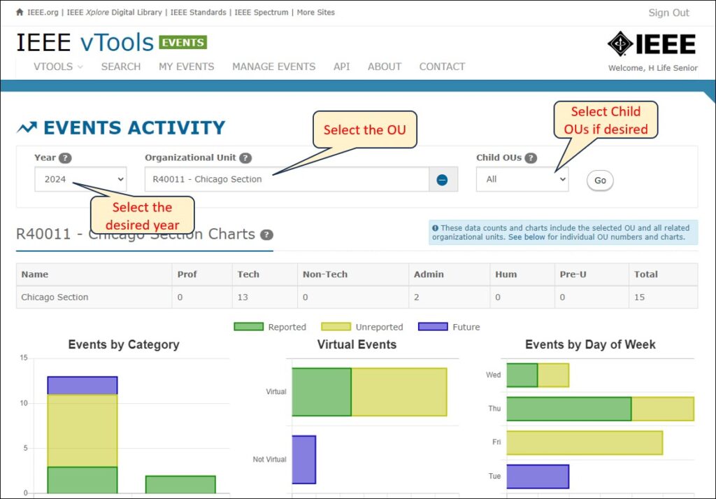
Task: Toggle the Future legend swatch
Action: [x=433, y=327]
